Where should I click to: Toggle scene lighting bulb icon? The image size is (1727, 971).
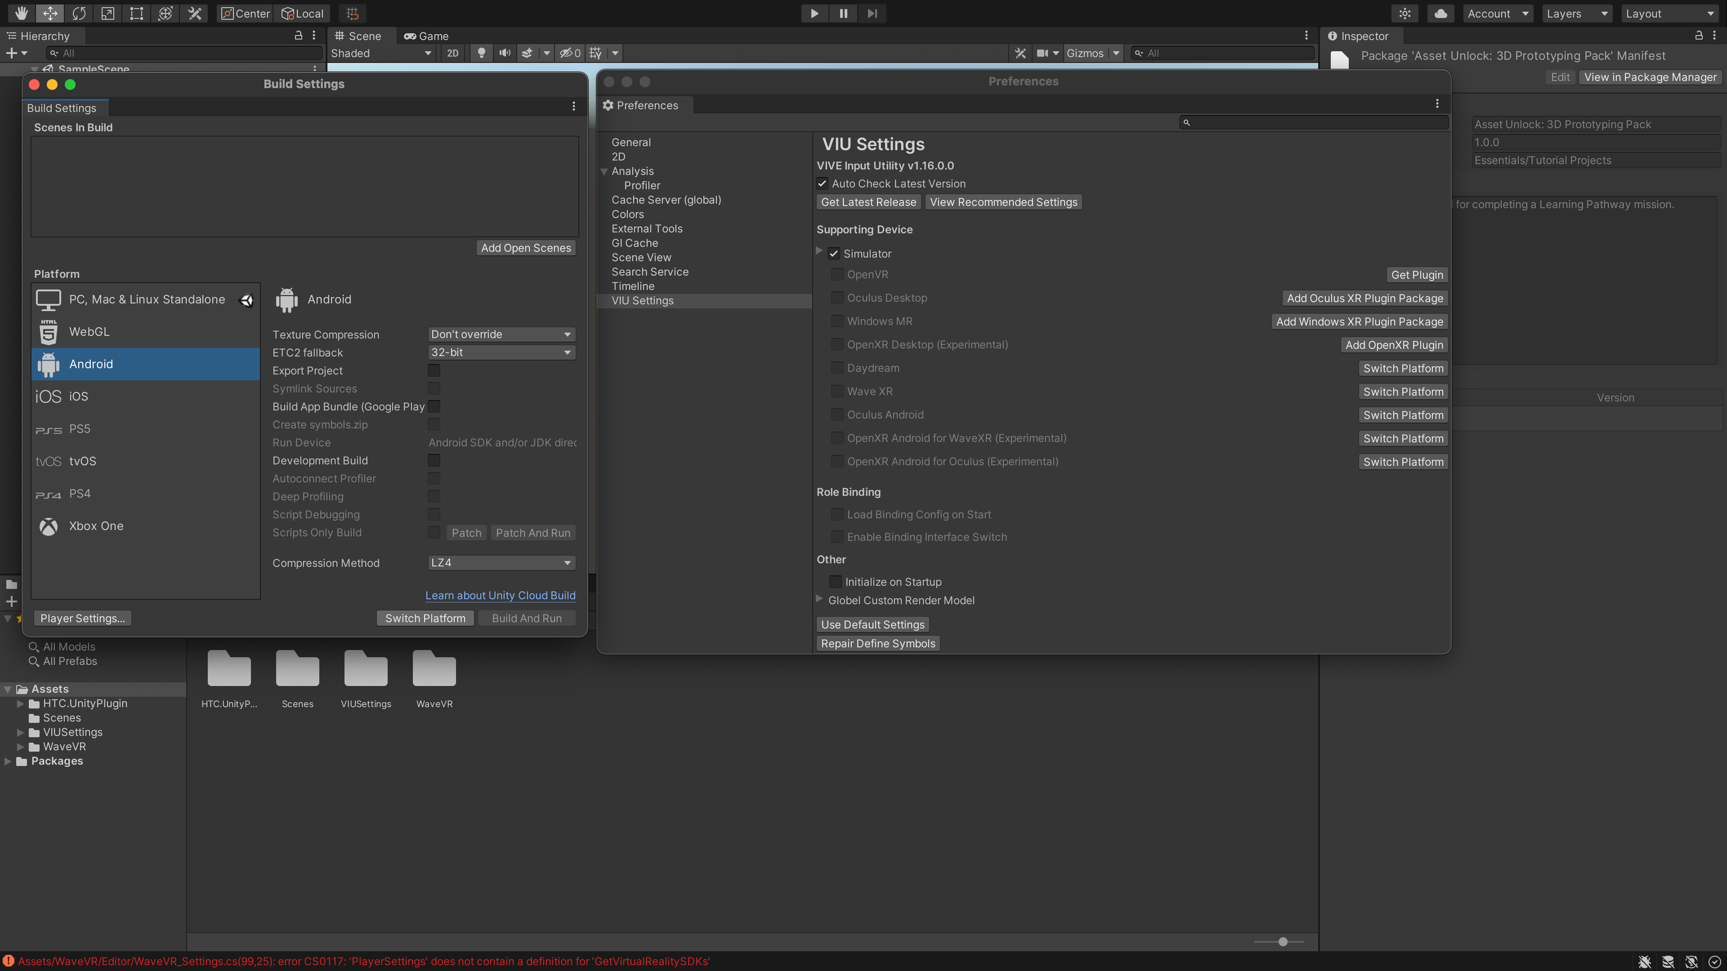[481, 53]
